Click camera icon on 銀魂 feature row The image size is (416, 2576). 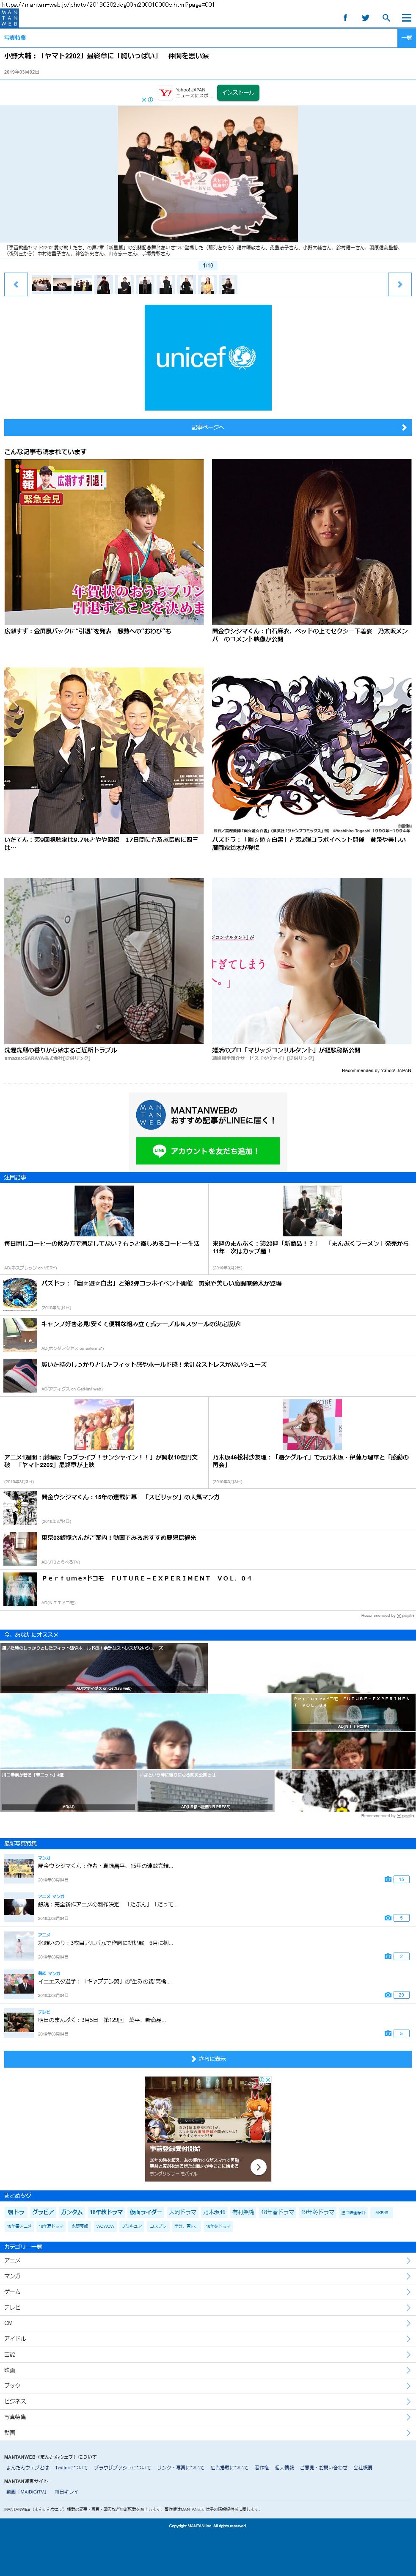388,1918
